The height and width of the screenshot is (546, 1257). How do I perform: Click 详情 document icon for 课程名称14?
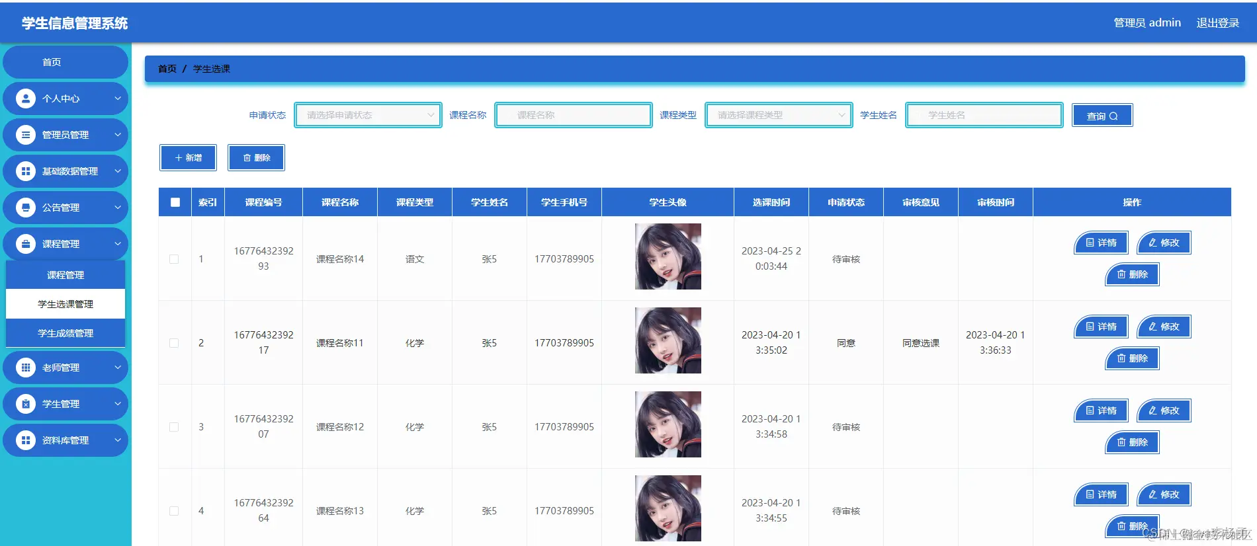click(1090, 243)
